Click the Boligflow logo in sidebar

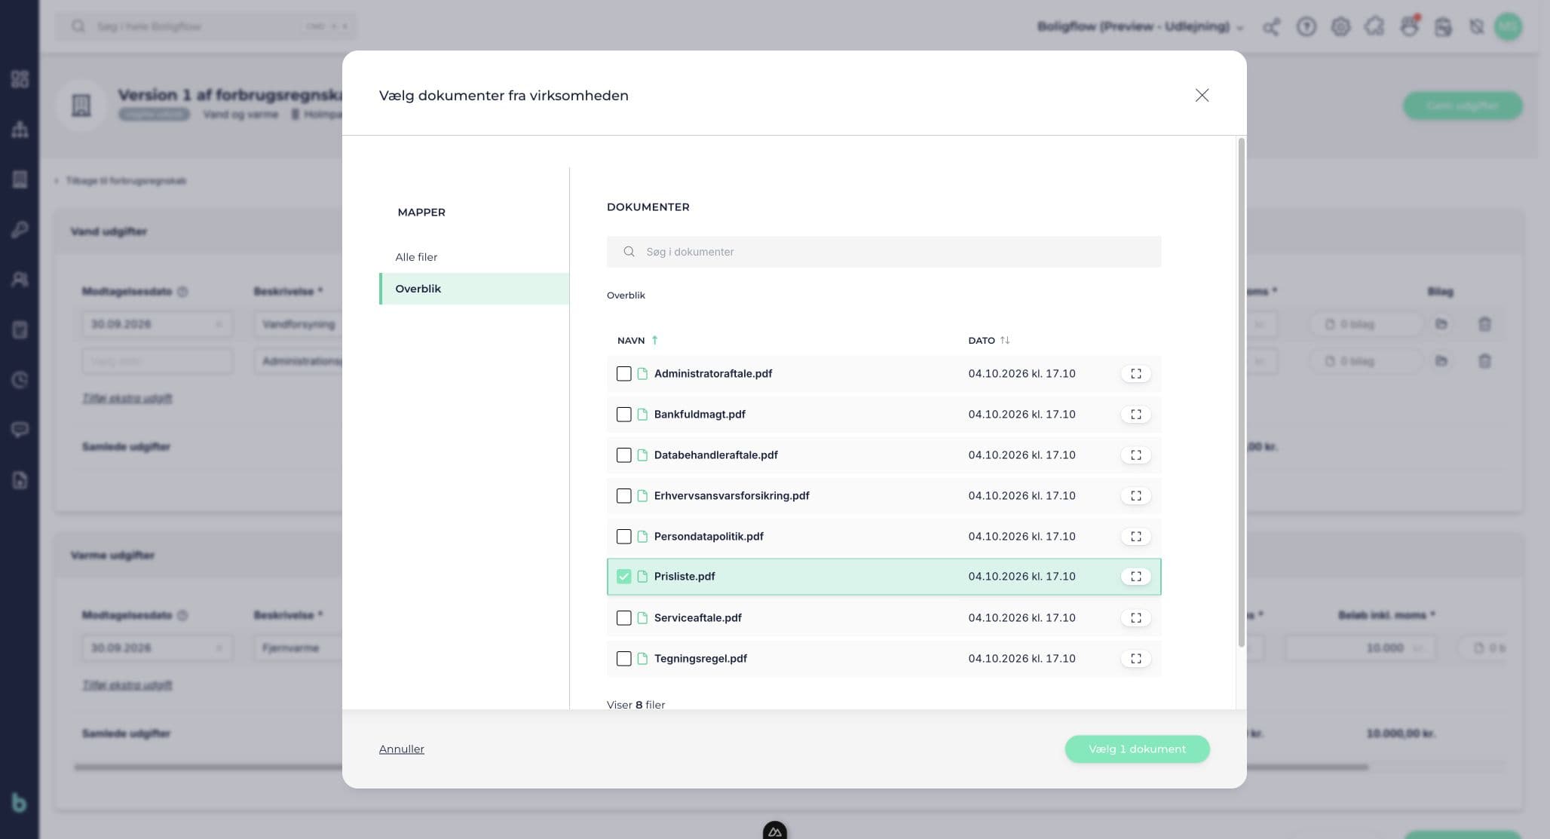click(x=20, y=804)
